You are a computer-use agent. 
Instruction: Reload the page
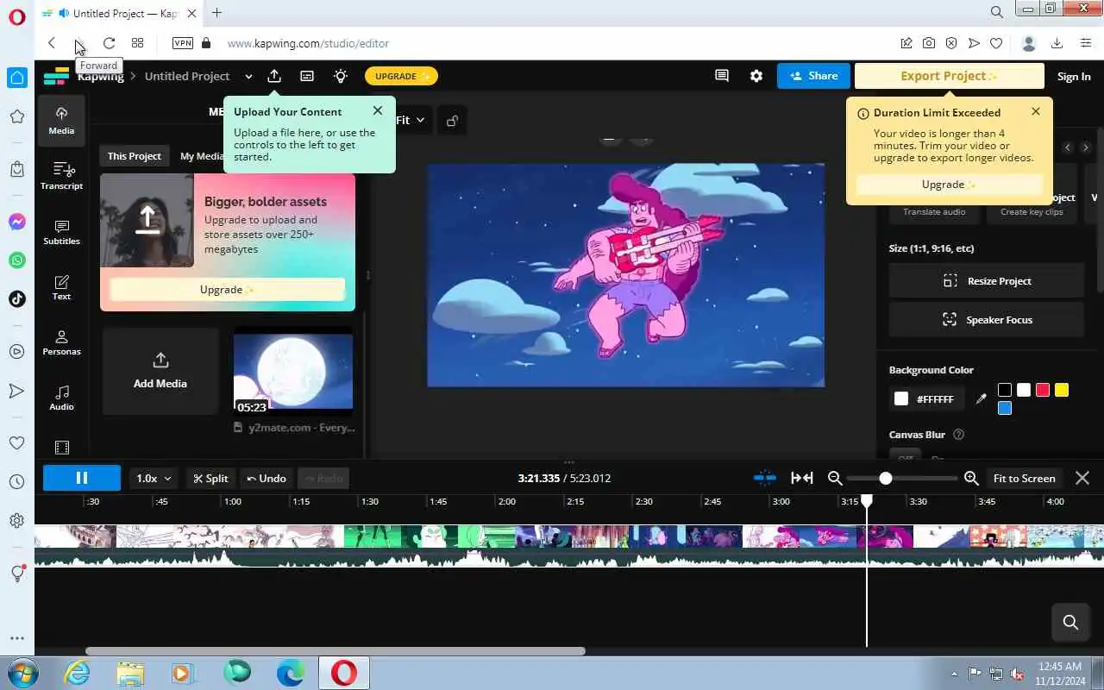pyautogui.click(x=109, y=43)
